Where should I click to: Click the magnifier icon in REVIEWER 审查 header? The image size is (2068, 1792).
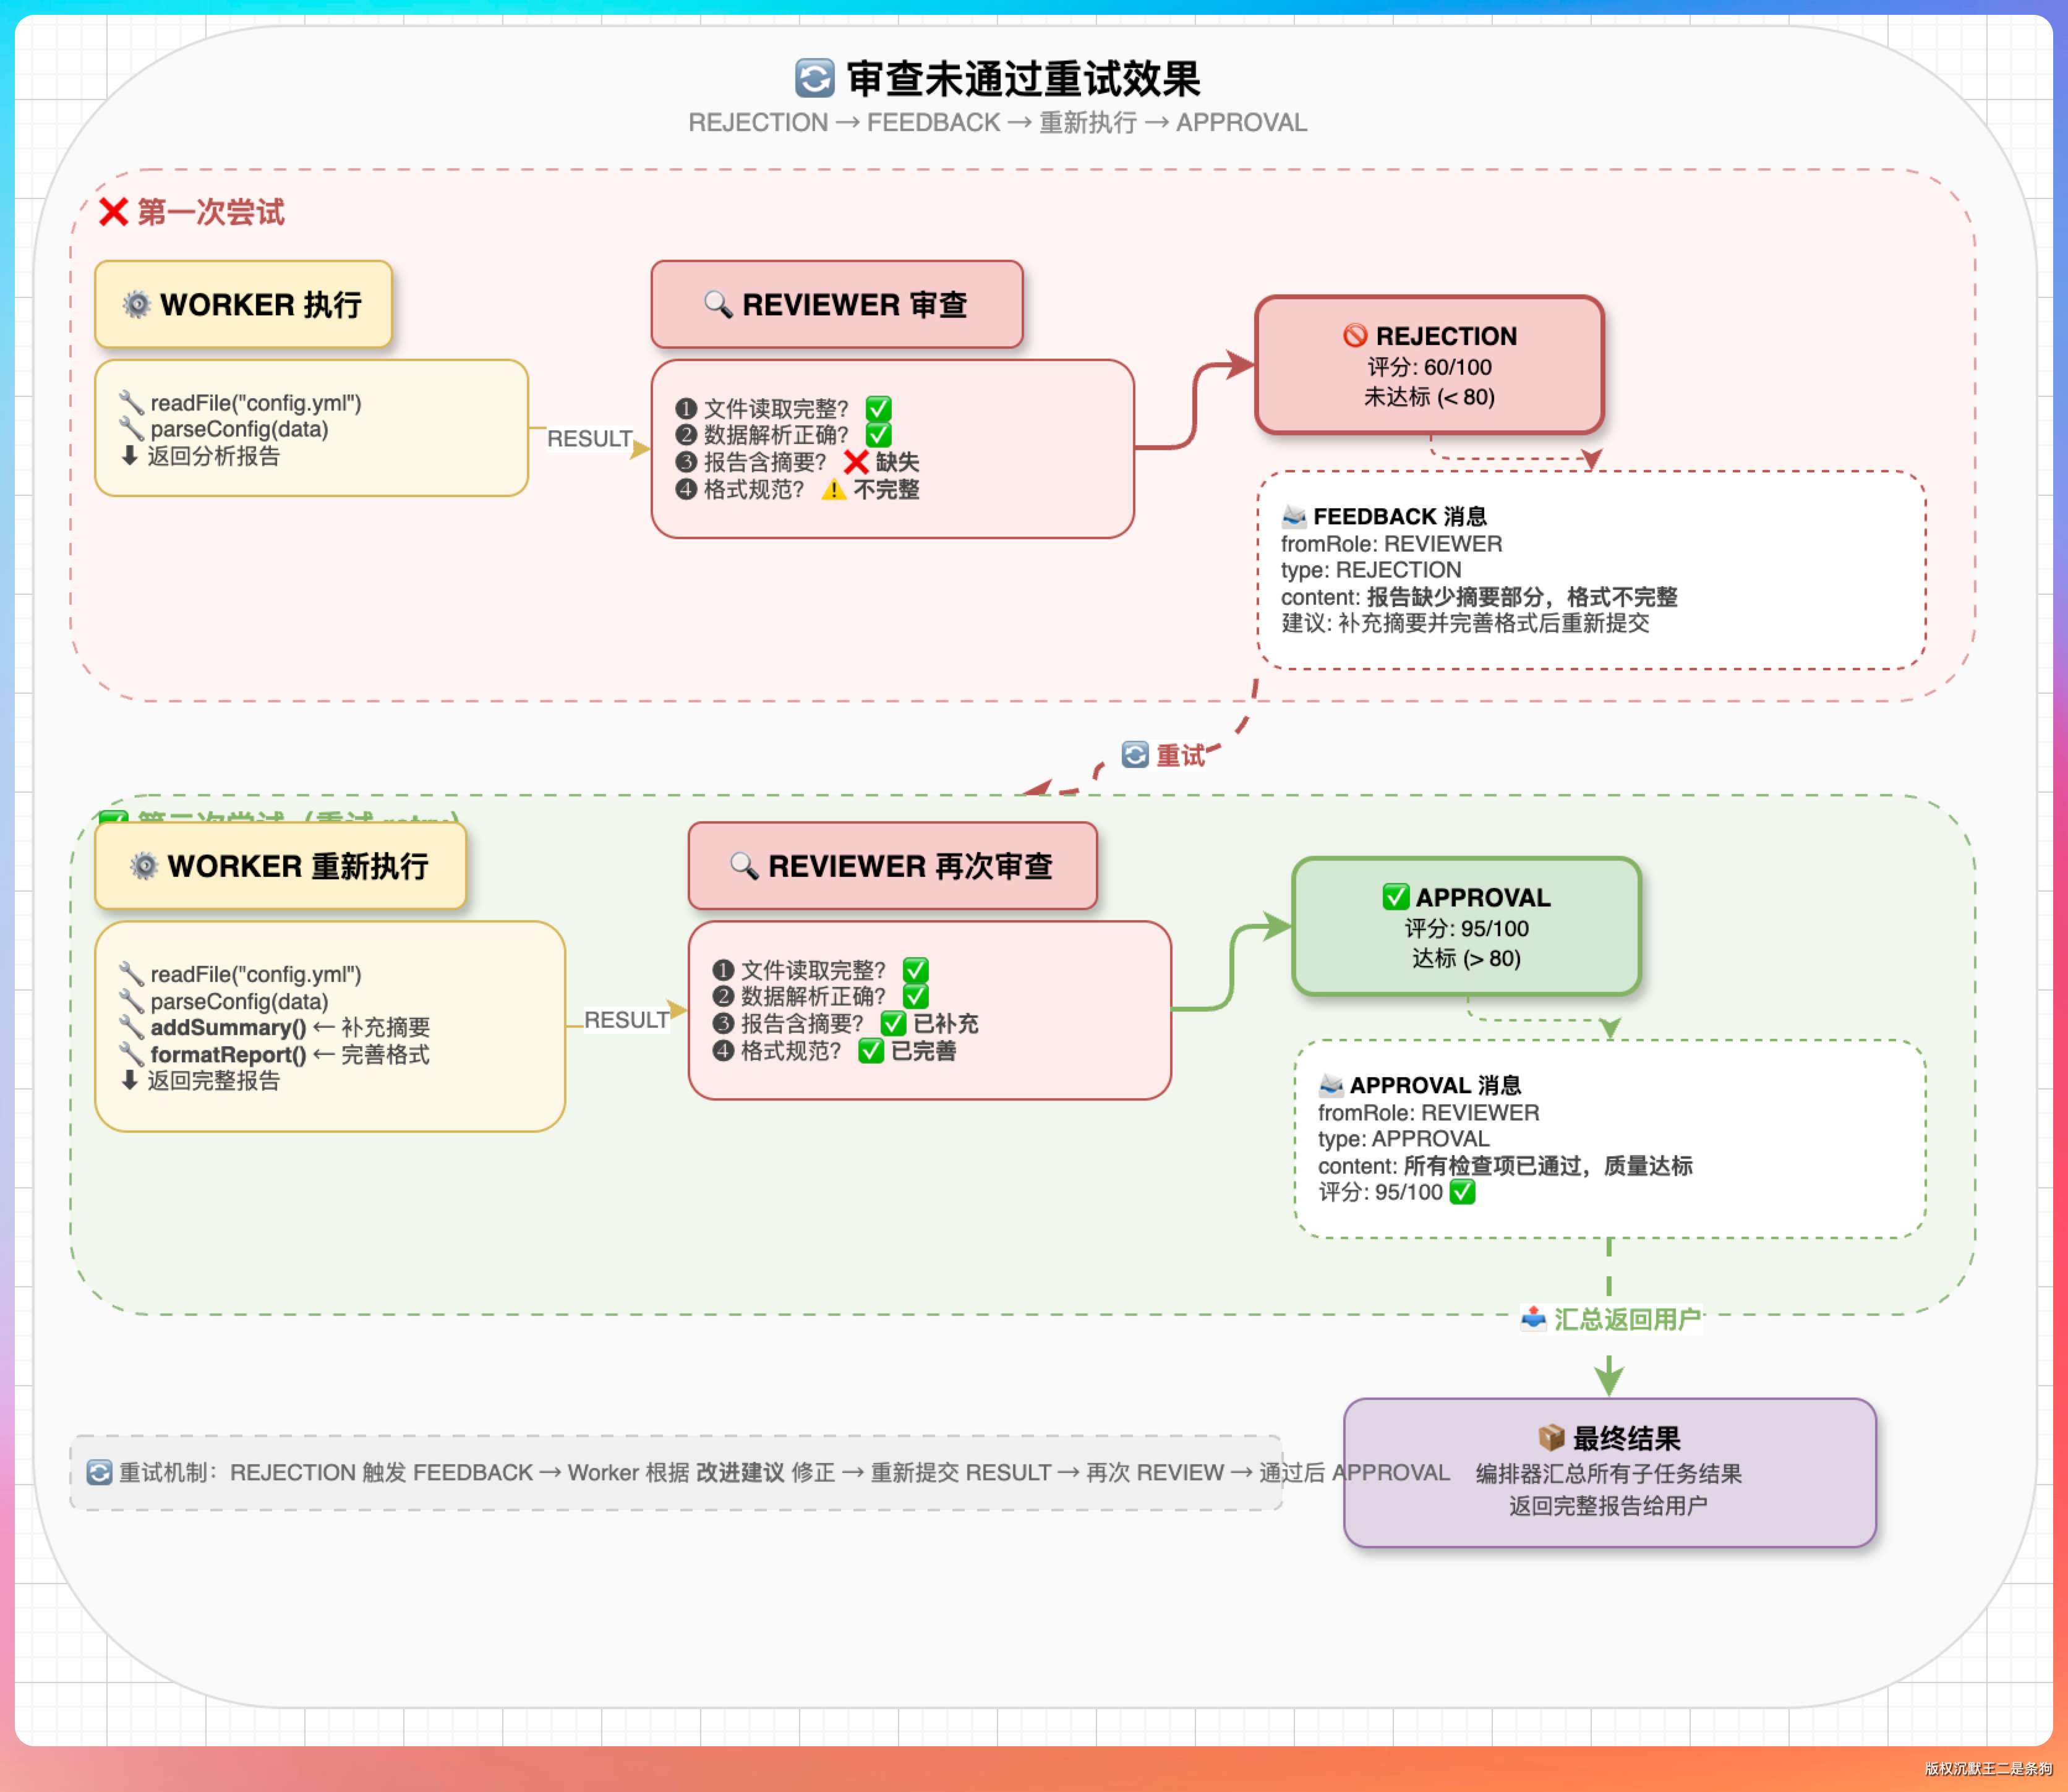tap(717, 304)
